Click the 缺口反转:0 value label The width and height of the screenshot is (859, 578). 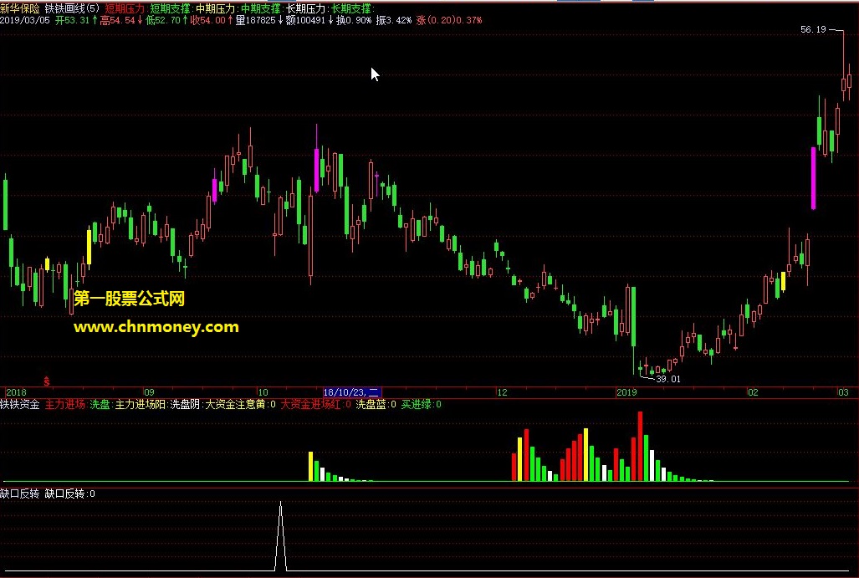tap(69, 494)
